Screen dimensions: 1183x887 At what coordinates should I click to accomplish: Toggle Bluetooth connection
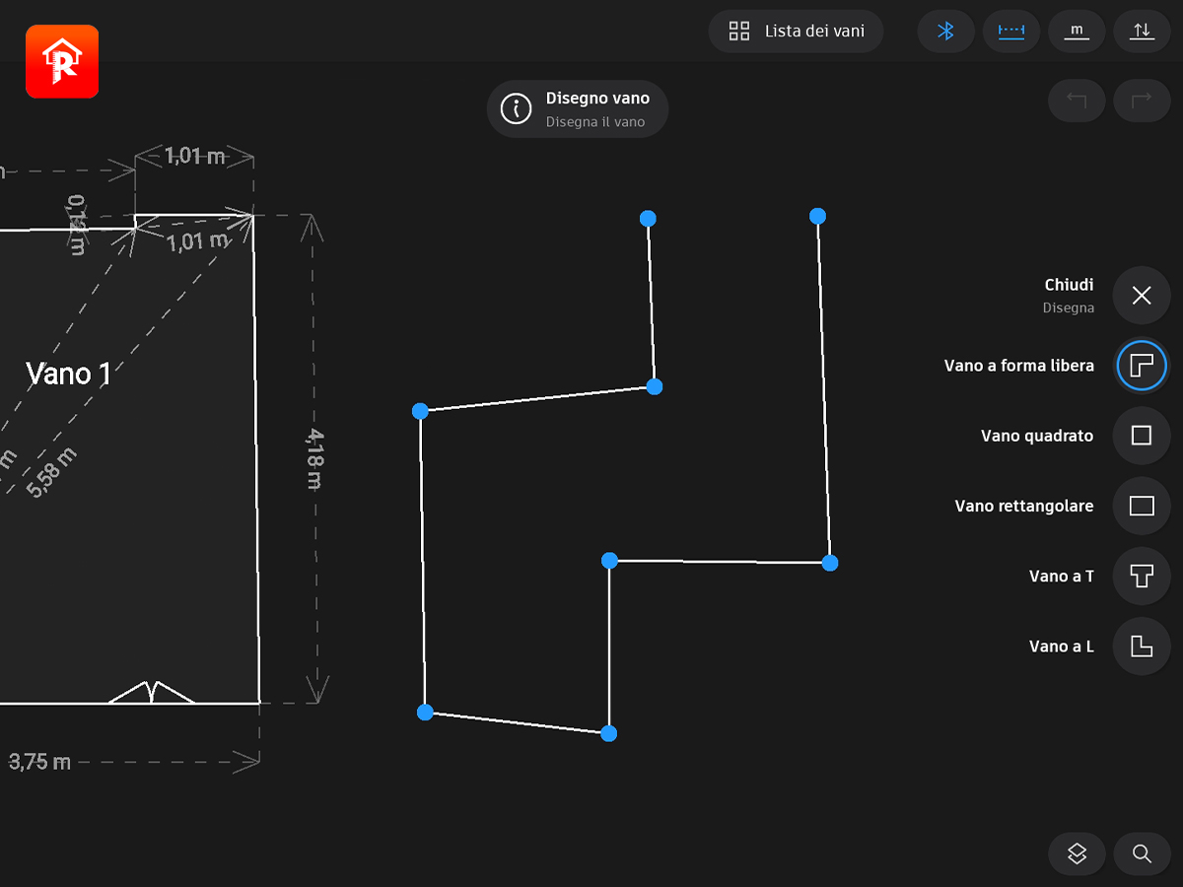(x=945, y=31)
